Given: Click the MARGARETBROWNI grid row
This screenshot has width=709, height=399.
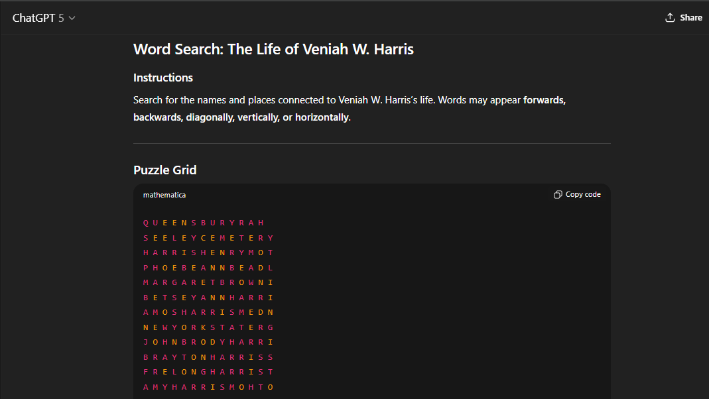Looking at the screenshot, I should (208, 282).
